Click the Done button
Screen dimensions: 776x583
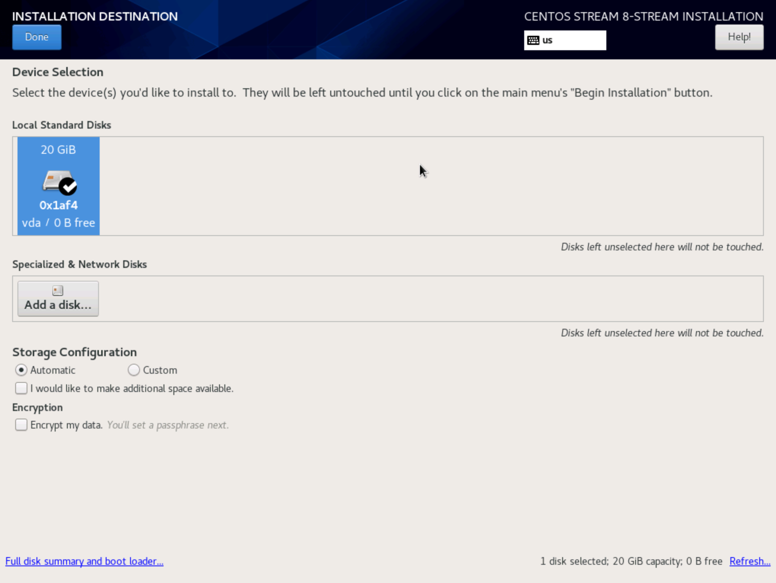(x=36, y=37)
